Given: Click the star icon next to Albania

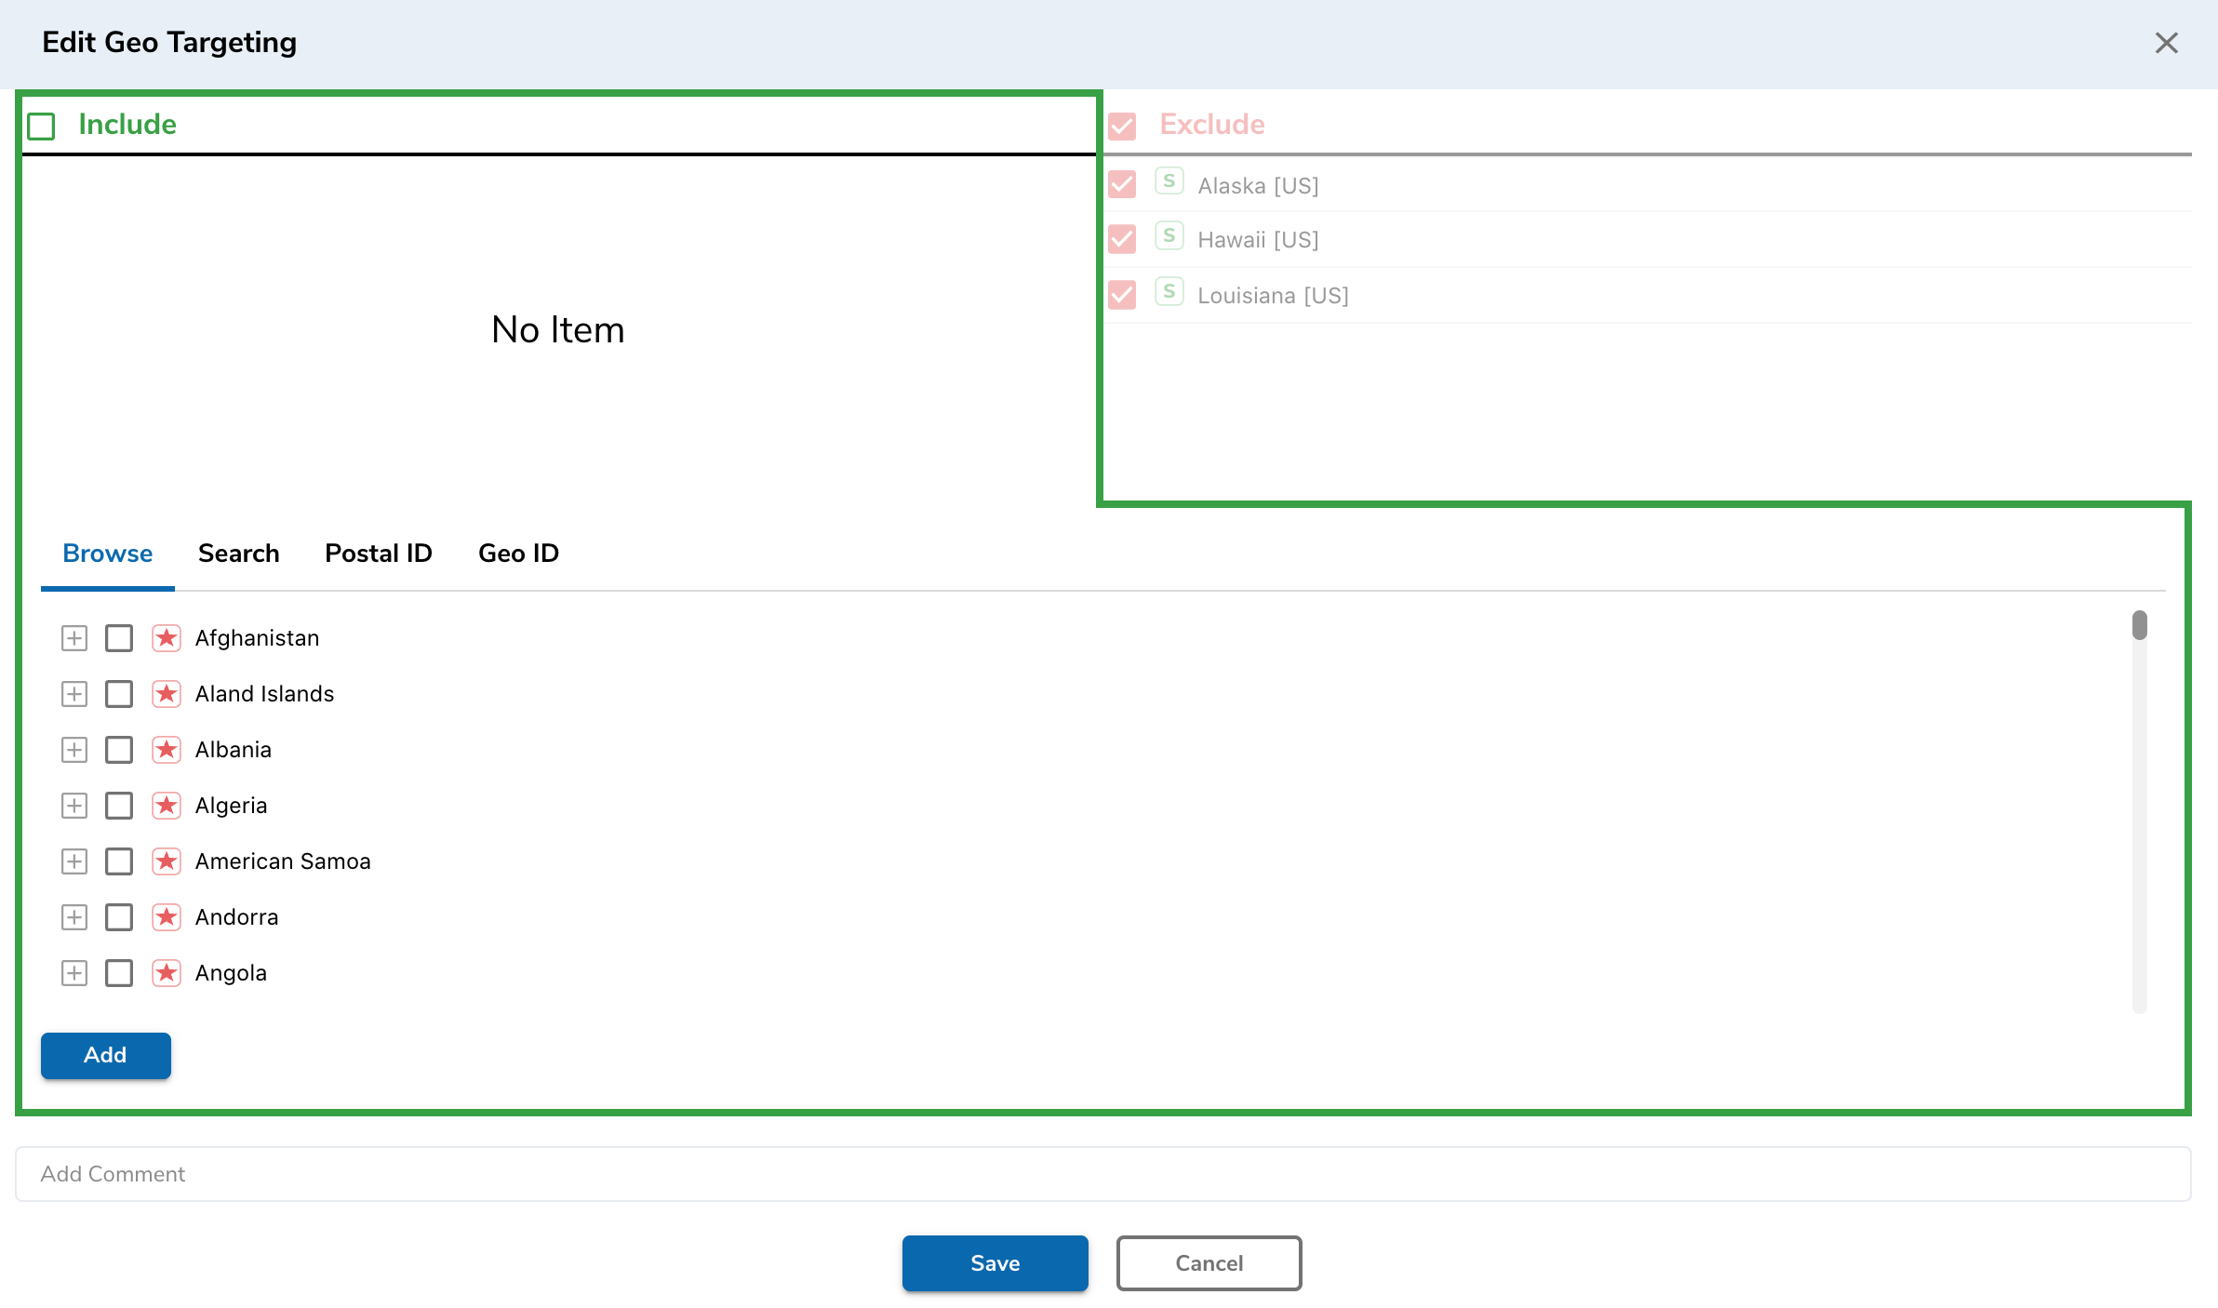Looking at the screenshot, I should (x=167, y=750).
